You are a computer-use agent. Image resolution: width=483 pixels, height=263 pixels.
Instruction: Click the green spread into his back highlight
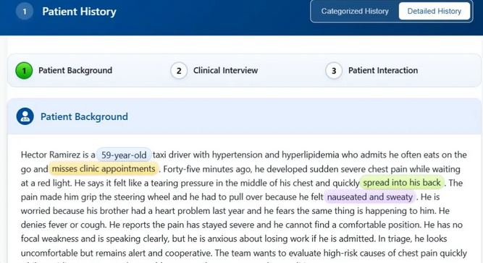(x=402, y=183)
